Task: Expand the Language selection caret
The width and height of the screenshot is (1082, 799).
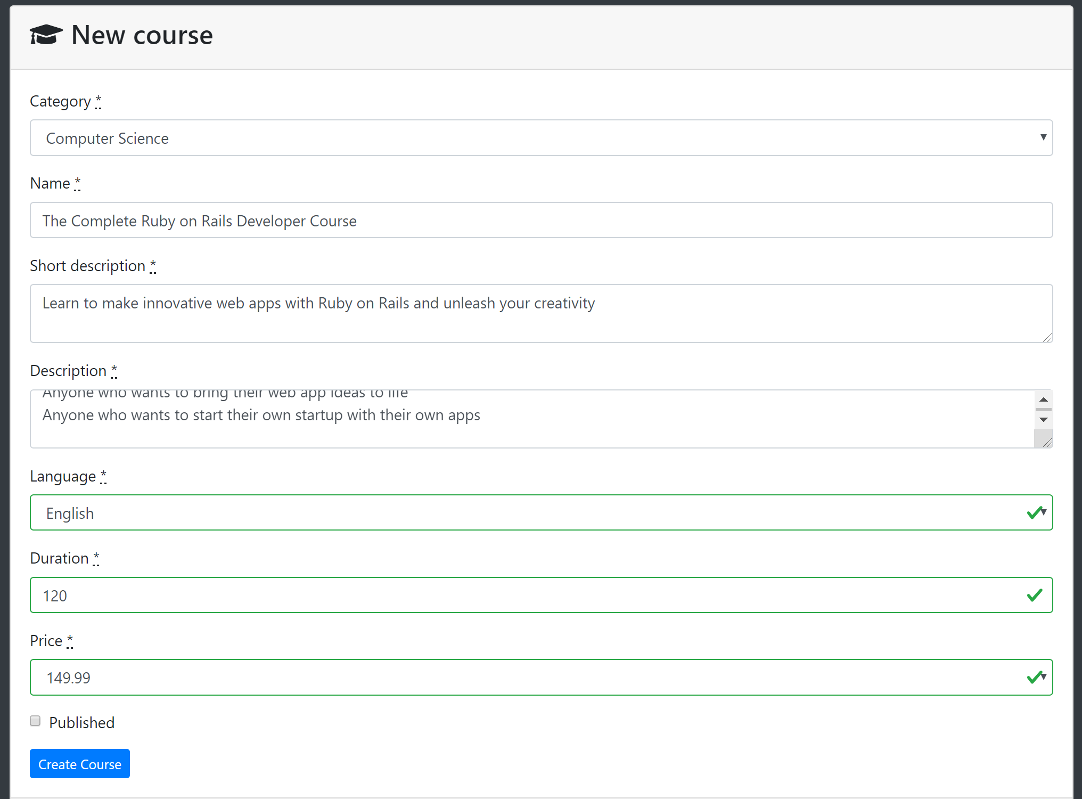Action: 1044,512
